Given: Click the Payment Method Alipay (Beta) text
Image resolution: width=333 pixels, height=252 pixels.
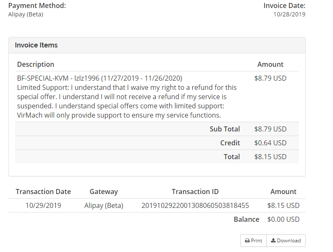Looking at the screenshot, I should click(x=26, y=14).
